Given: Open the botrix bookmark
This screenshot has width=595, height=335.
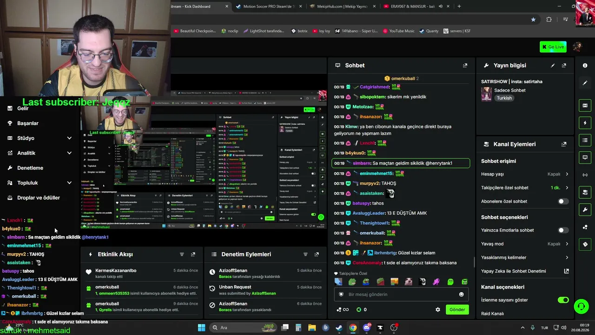Looking at the screenshot, I should [299, 31].
